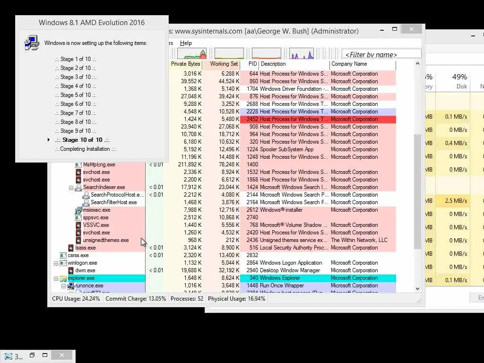Screen dimensions: 484x363
Task: Open the CPU usage history graph in toolbar
Action: pyautogui.click(x=192, y=53)
